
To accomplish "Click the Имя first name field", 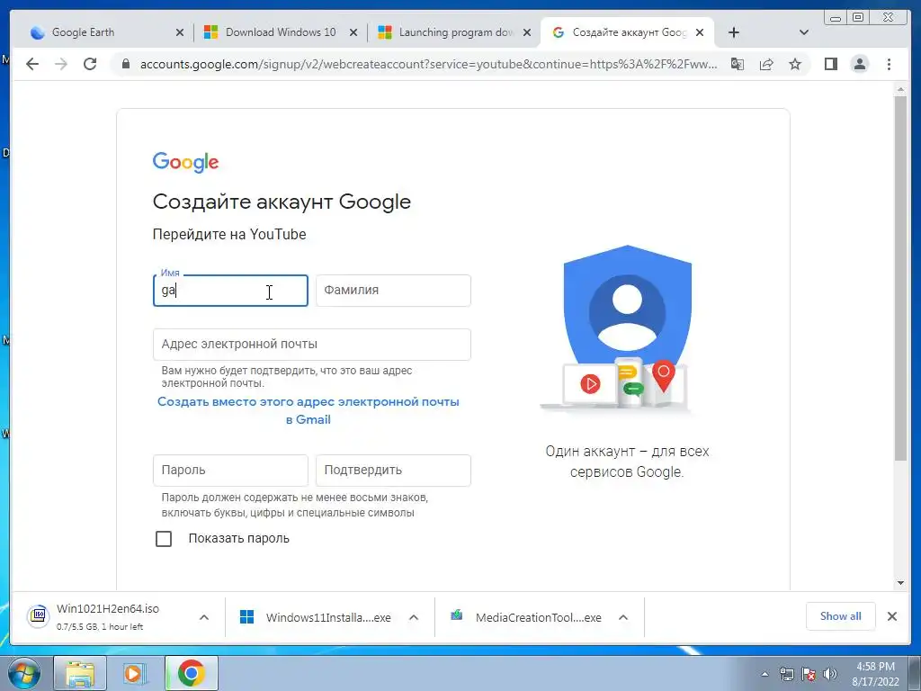I will [230, 291].
